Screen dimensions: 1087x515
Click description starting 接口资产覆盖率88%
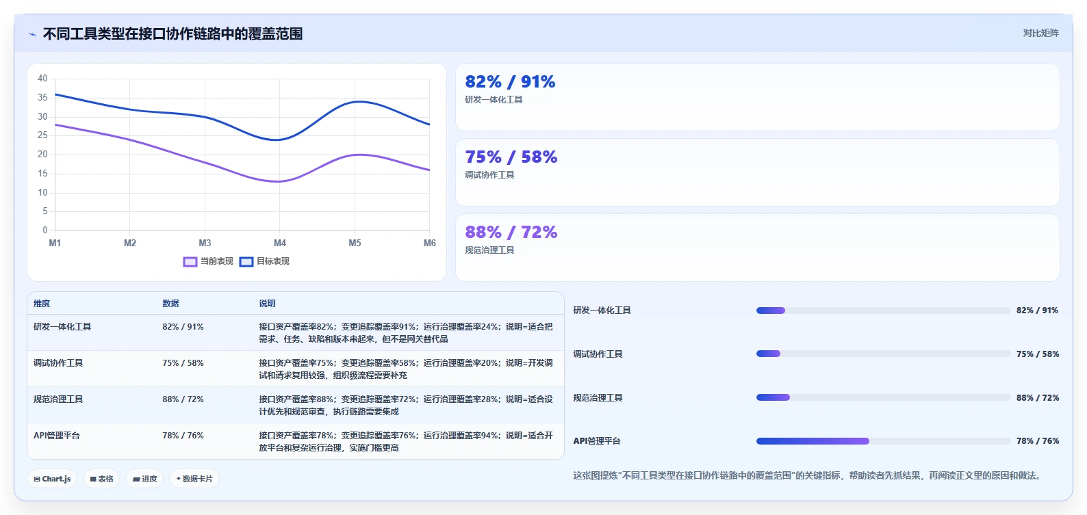(x=406, y=406)
